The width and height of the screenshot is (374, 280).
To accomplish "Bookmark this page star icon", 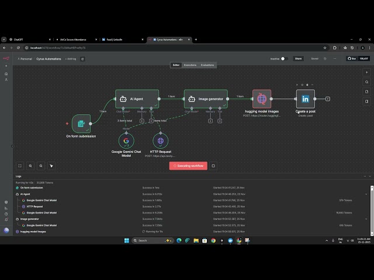I will tap(325, 48).
